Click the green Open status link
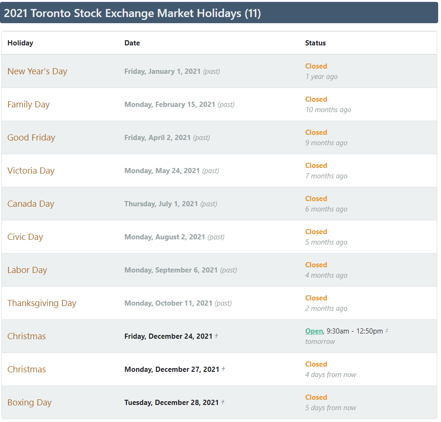This screenshot has width=441, height=422. pyautogui.click(x=314, y=331)
